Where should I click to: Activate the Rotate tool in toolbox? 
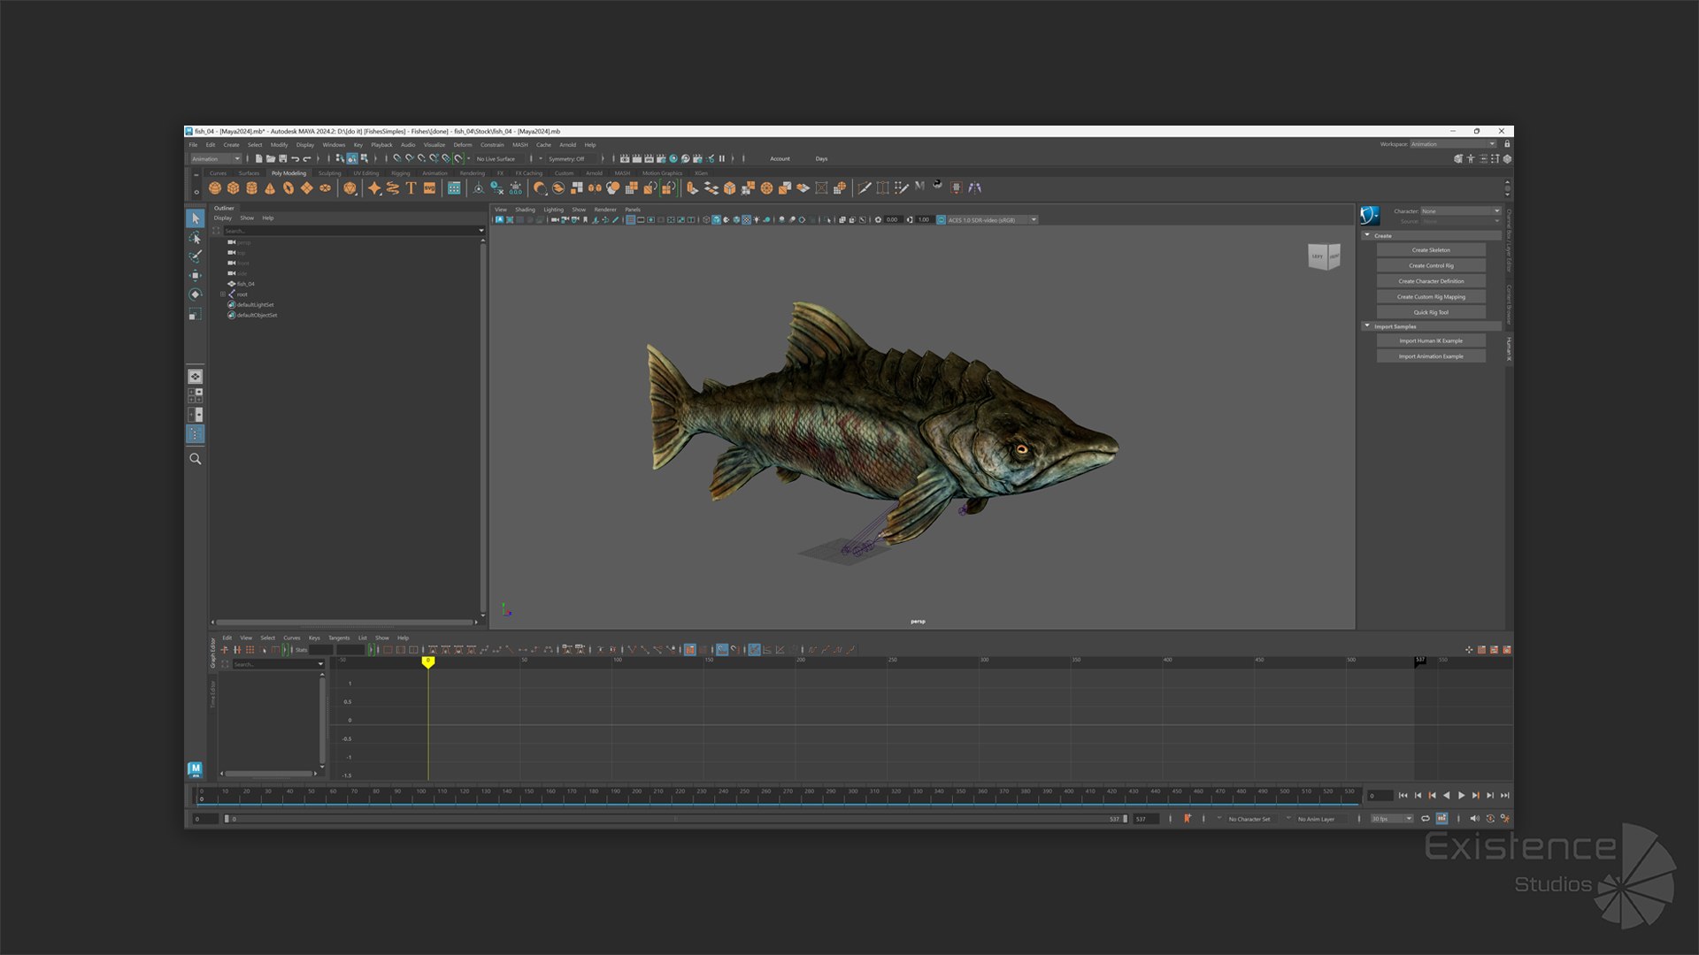tap(196, 294)
